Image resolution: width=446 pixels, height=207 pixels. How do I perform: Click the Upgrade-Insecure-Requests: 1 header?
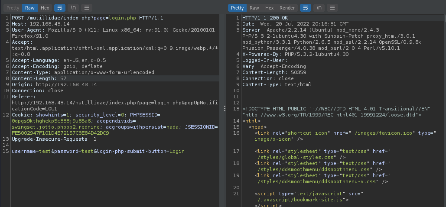tap(54, 139)
